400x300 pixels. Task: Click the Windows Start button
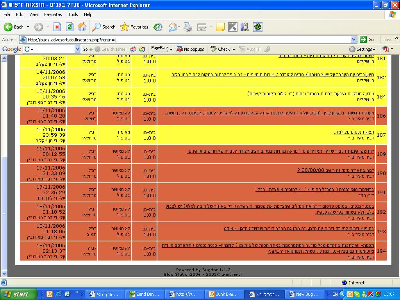point(18,294)
